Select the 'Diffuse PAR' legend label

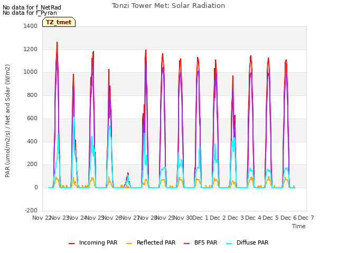pyautogui.click(x=252, y=242)
